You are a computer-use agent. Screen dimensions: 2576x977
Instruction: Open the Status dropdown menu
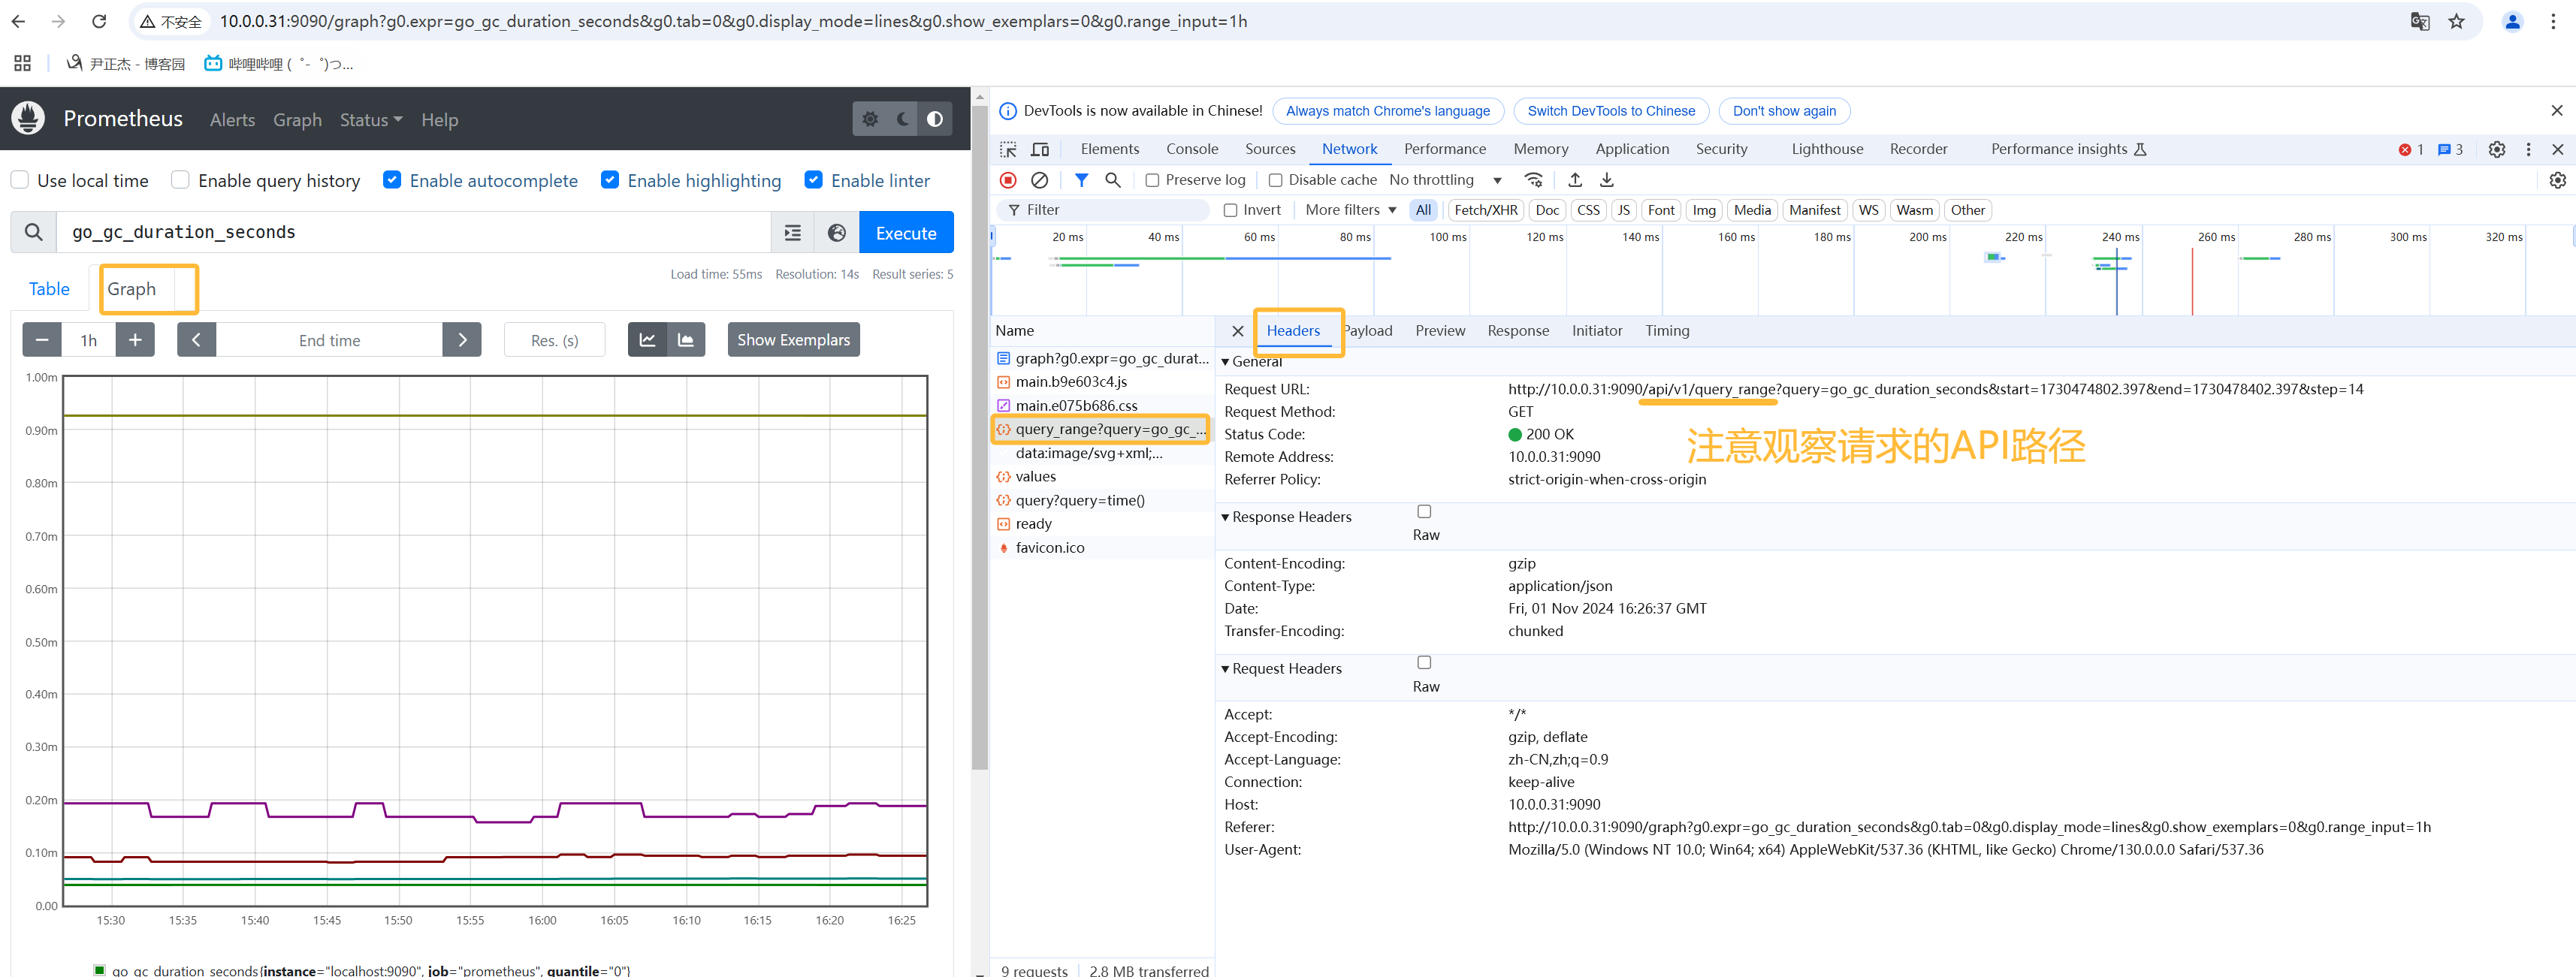tap(370, 120)
